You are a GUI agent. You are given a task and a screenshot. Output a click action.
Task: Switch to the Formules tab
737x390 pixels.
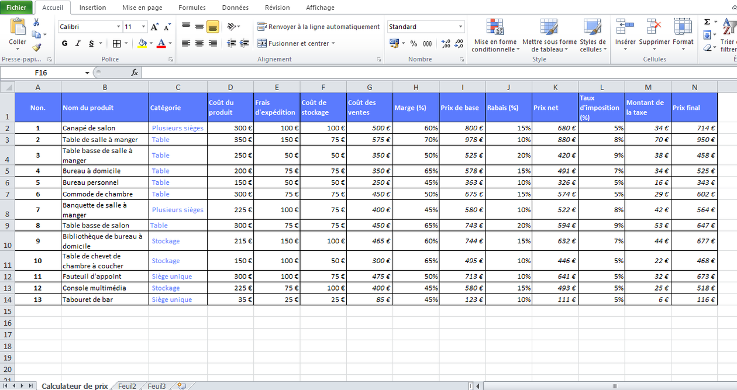pyautogui.click(x=192, y=8)
